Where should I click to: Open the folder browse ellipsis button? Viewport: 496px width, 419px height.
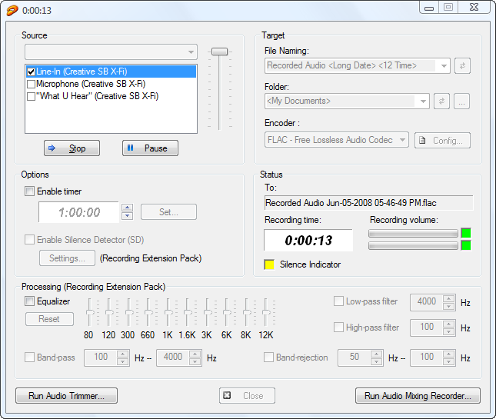click(461, 101)
